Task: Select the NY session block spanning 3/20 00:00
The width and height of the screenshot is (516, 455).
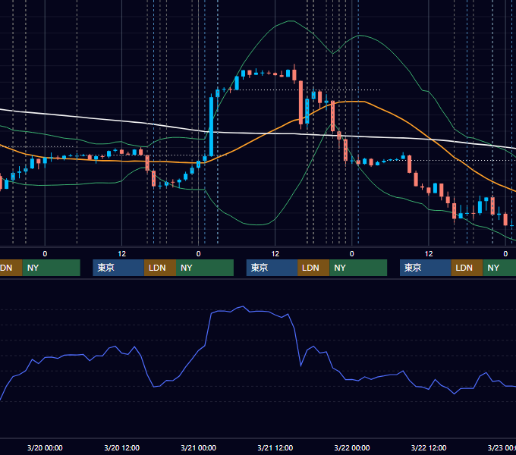Action: 52,268
